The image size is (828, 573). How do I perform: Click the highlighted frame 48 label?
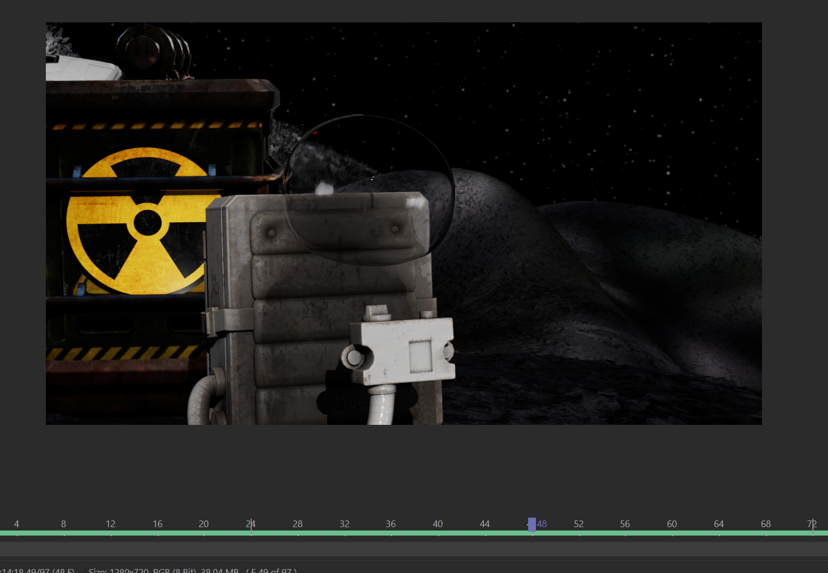[542, 524]
